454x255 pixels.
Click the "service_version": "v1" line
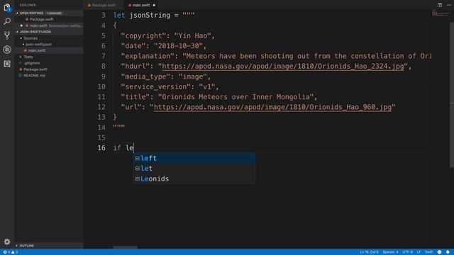170,86
